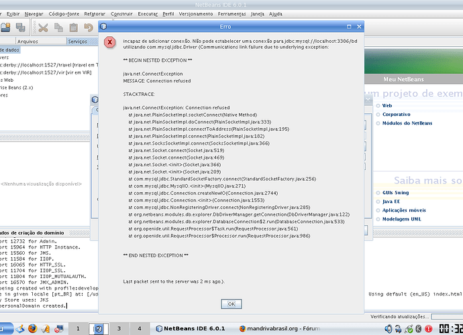Screen dimensions: 463x335
Task: Click the red alert tray icon
Action: pos(429,328)
